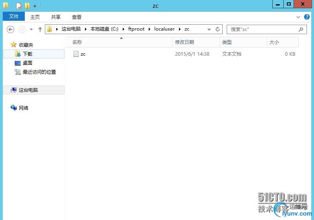Sort by 类型 column header
The image size is (314, 220).
pyautogui.click(x=243, y=42)
